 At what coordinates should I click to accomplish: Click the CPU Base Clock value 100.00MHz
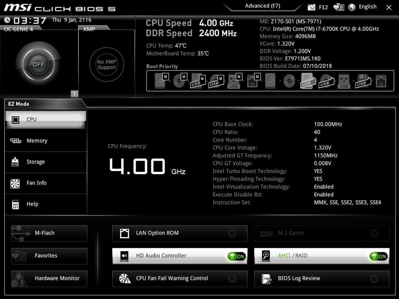(328, 124)
